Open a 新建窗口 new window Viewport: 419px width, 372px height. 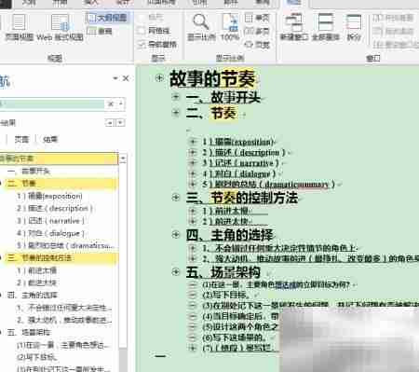coord(293,27)
